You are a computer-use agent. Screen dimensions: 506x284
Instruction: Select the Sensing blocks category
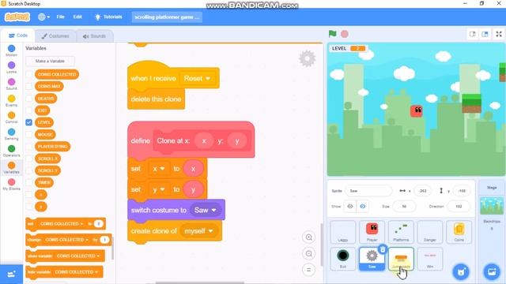[x=11, y=134]
